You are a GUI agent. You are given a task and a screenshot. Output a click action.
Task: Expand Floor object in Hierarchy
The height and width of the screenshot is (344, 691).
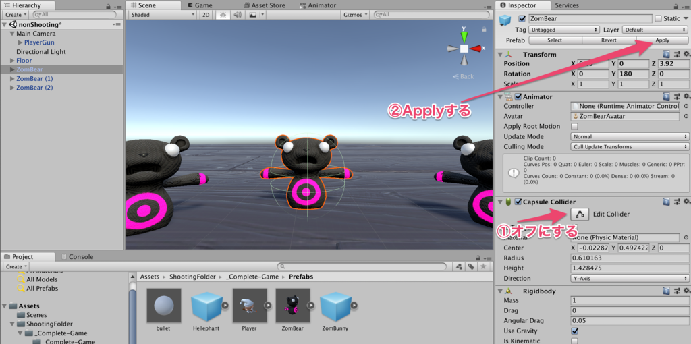click(12, 61)
